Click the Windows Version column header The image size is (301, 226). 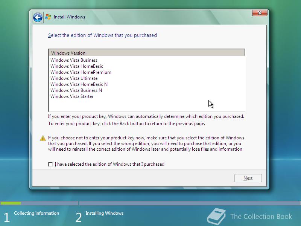click(147, 53)
